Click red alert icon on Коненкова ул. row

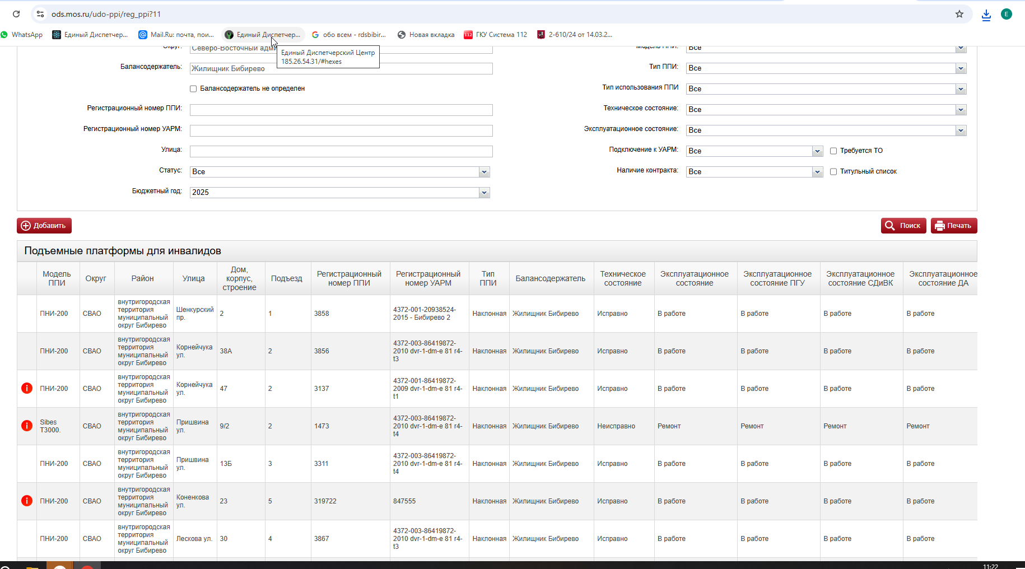click(x=26, y=501)
